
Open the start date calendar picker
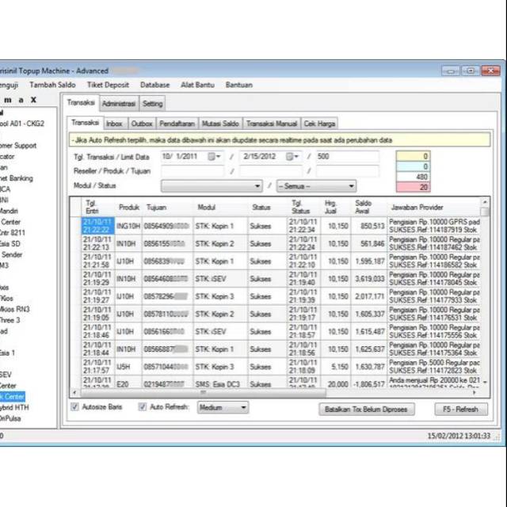pyautogui.click(x=215, y=157)
